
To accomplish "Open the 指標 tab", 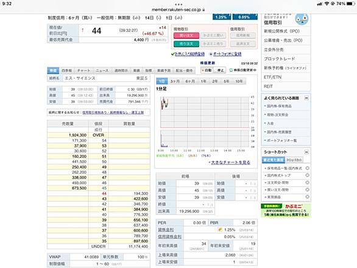I will 149,71.
